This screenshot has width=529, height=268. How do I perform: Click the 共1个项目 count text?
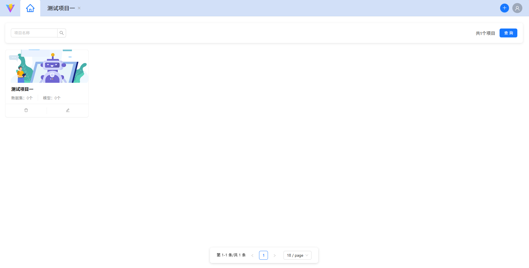(485, 33)
